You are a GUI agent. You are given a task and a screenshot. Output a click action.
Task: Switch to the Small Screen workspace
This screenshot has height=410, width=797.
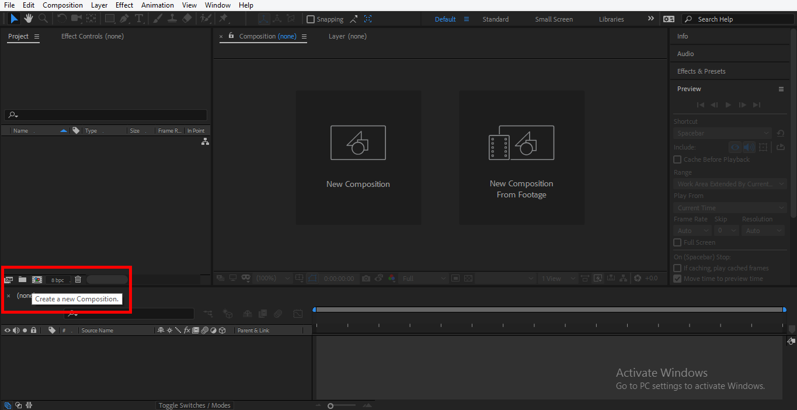point(553,19)
